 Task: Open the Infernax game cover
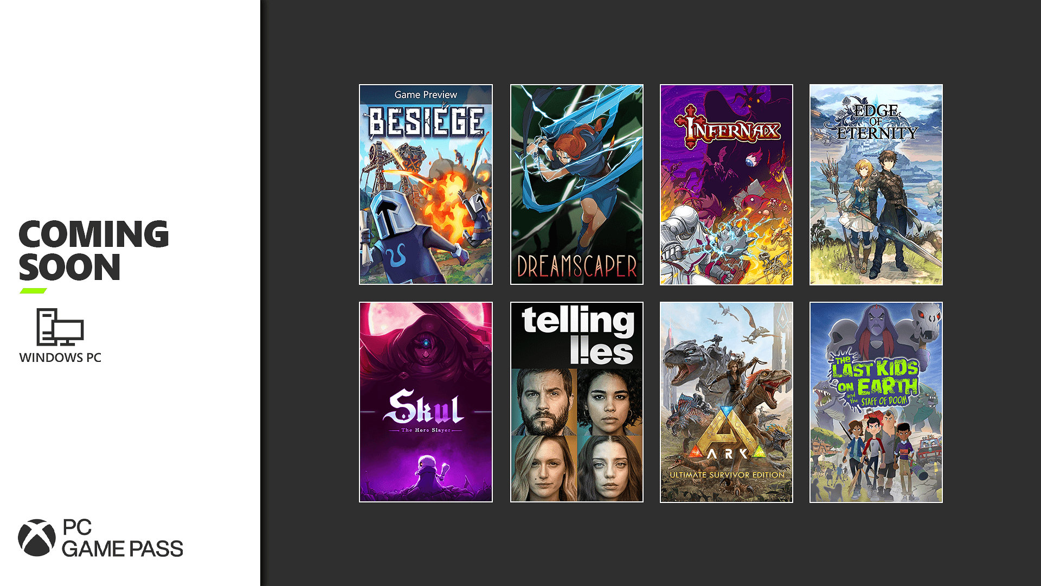click(727, 184)
